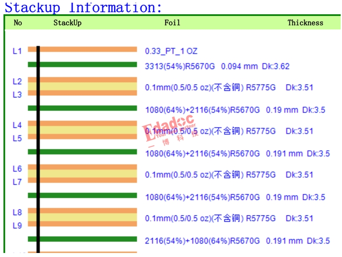Image resolution: width=342 pixels, height=257 pixels.
Task: Select the L2 layer label
Action: 17,82
